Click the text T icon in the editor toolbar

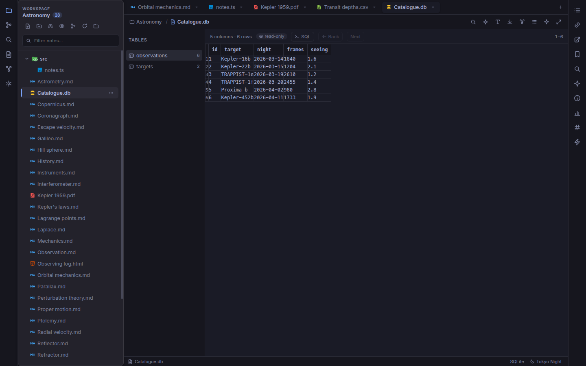tap(498, 22)
